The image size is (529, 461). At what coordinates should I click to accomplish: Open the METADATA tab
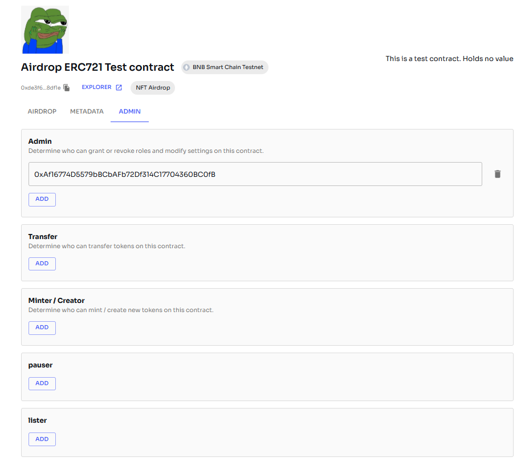[x=87, y=111]
